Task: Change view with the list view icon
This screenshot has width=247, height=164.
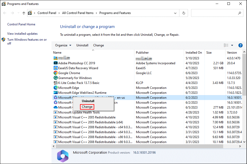Action: pos(226,45)
